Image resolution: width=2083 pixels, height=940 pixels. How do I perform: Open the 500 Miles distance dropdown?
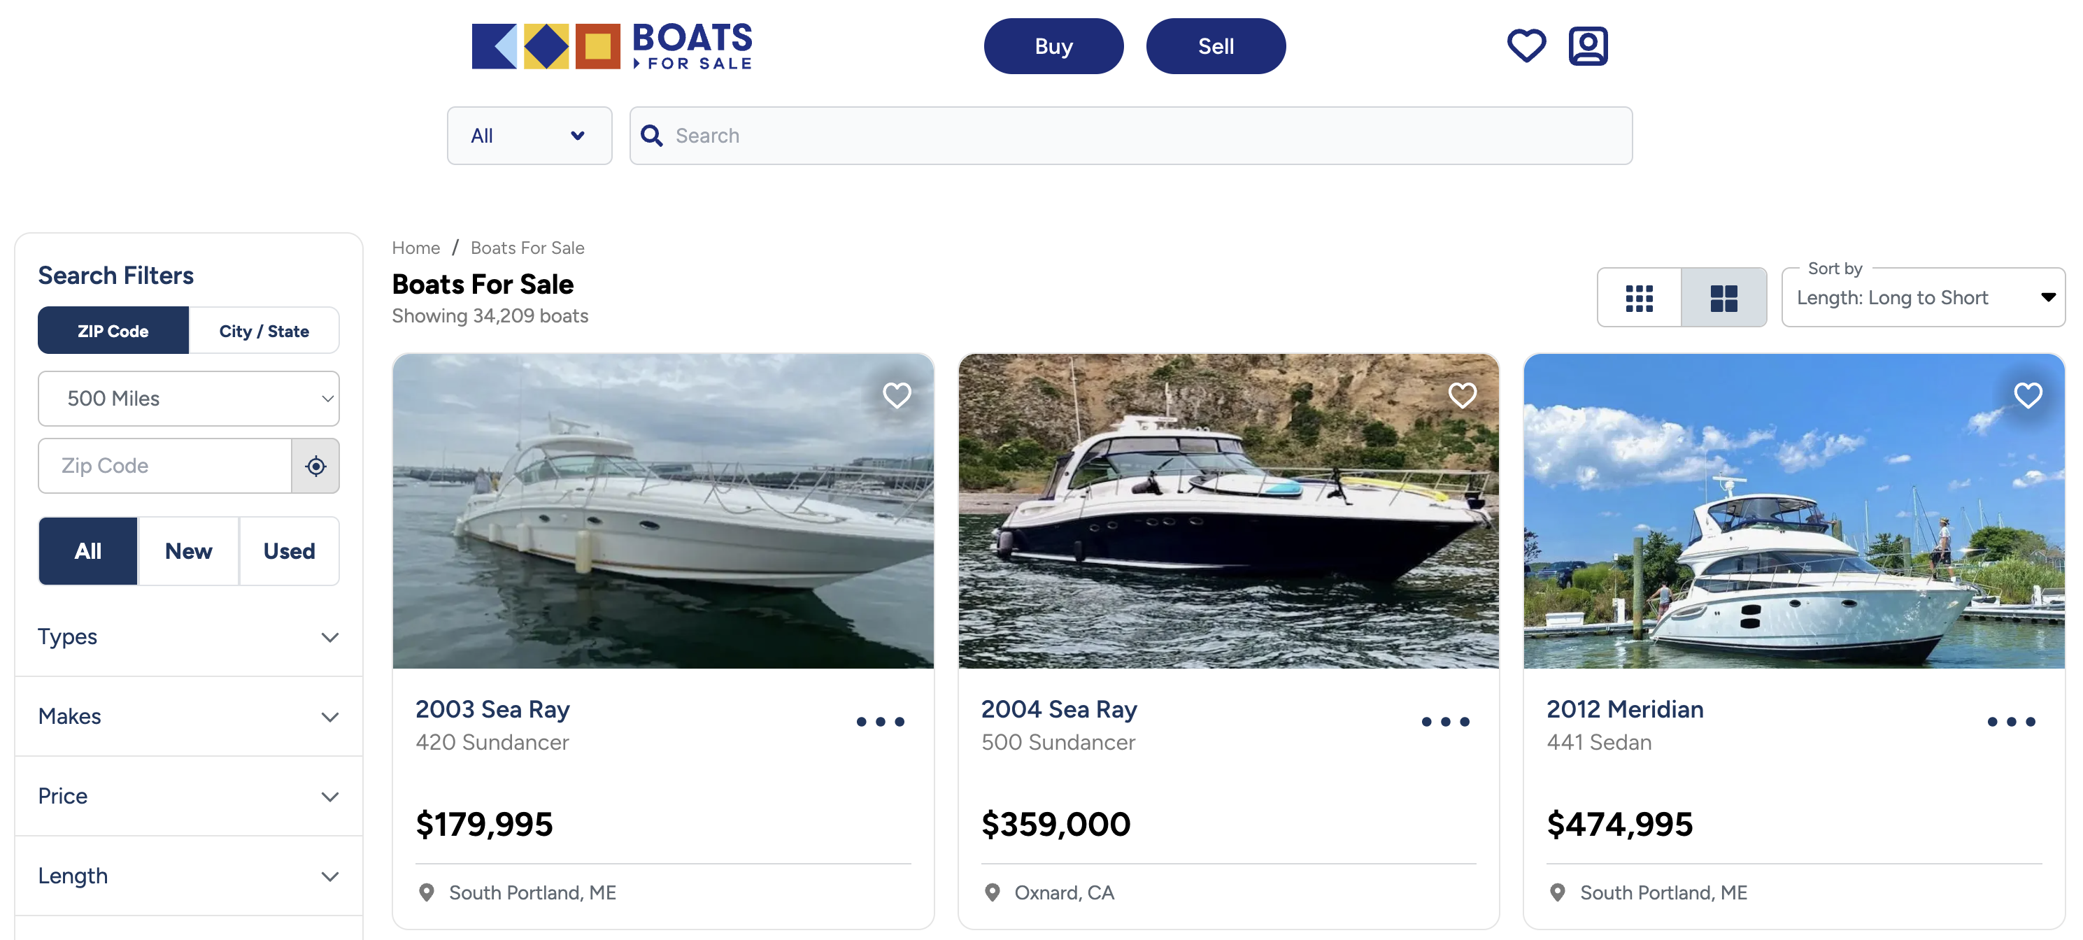click(x=188, y=399)
